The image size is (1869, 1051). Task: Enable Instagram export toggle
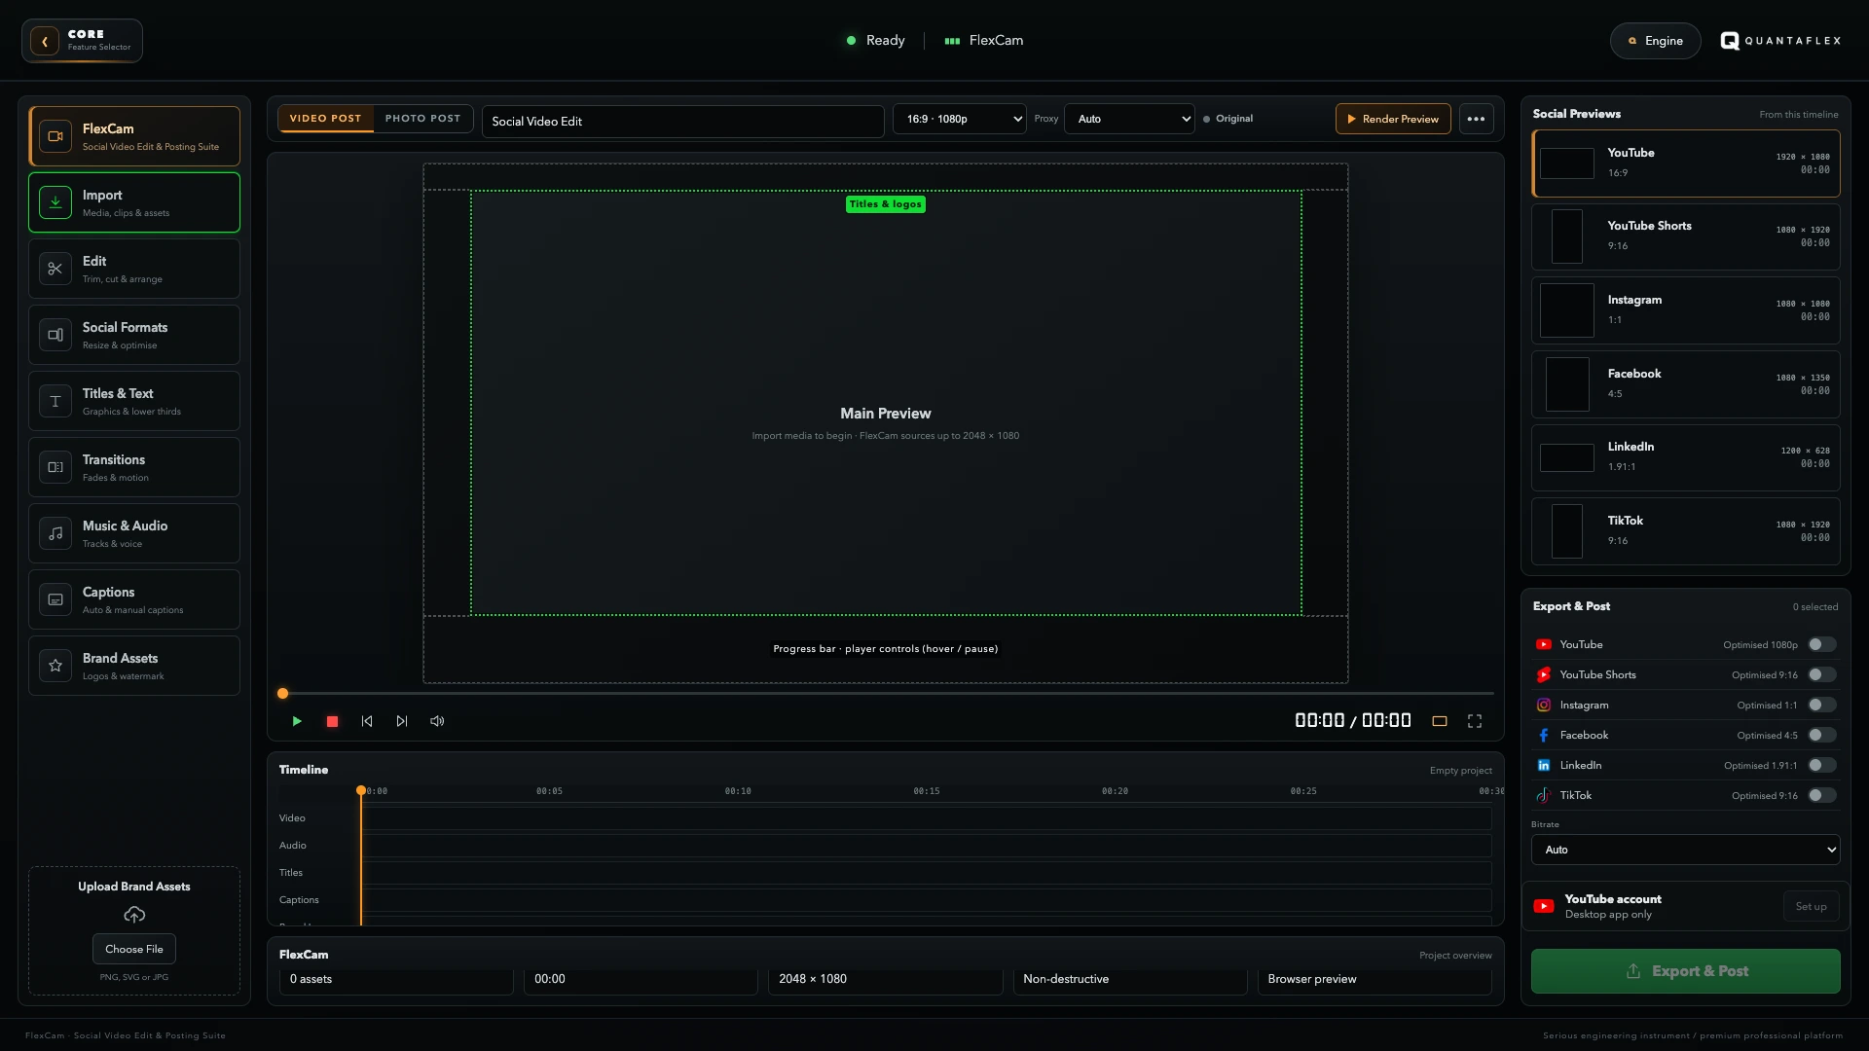(x=1822, y=705)
